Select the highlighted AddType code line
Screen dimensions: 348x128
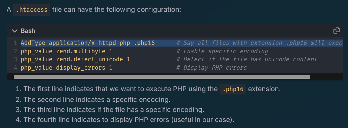(182, 43)
